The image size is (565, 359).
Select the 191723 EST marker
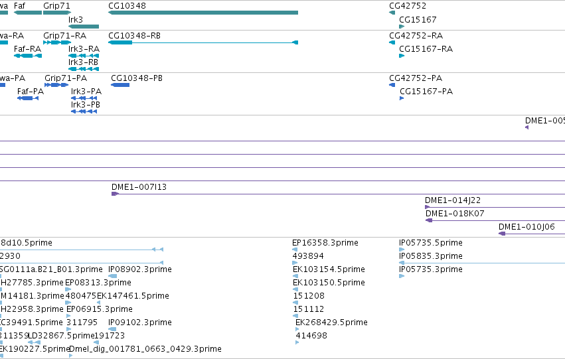tap(96, 342)
